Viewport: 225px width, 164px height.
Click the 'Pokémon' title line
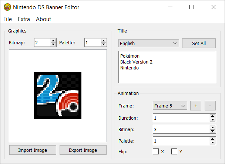tap(130, 56)
